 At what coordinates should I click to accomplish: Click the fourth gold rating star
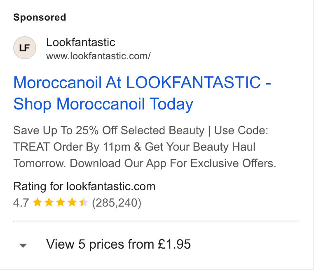click(72, 202)
